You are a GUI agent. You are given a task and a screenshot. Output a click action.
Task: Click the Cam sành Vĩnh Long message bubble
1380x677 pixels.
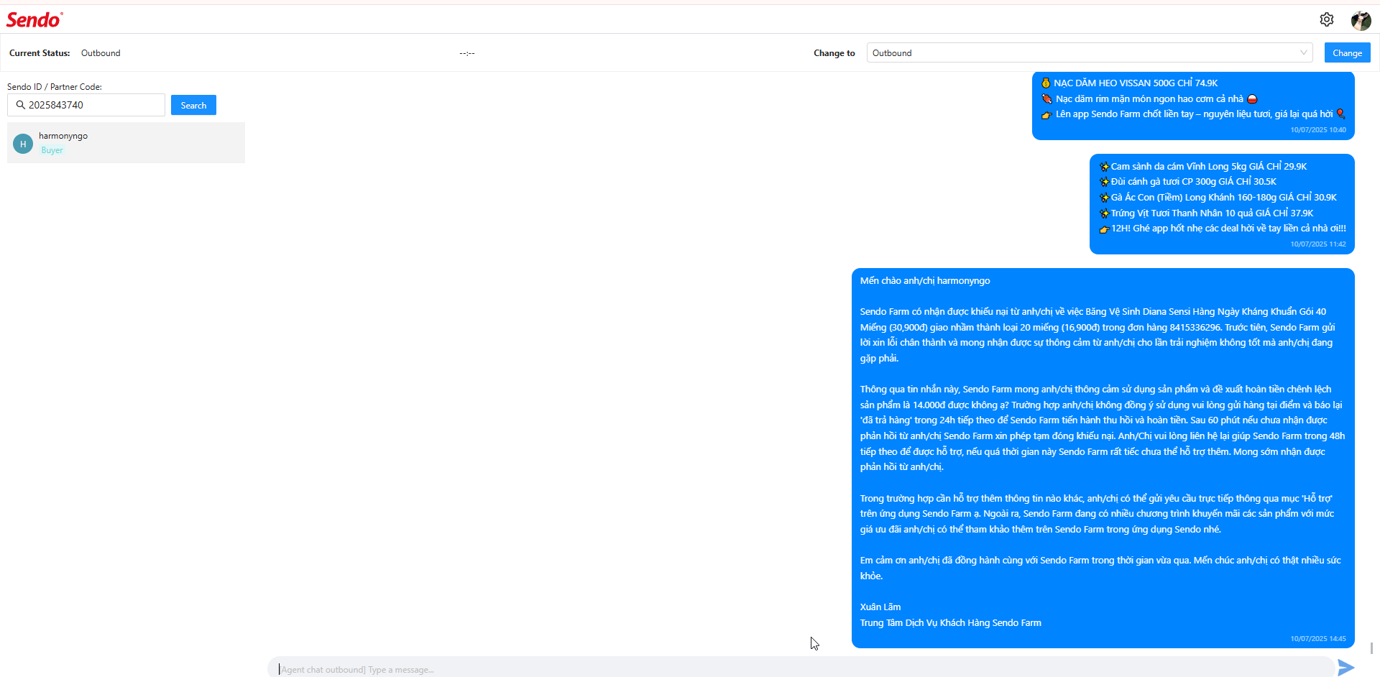coord(1222,204)
